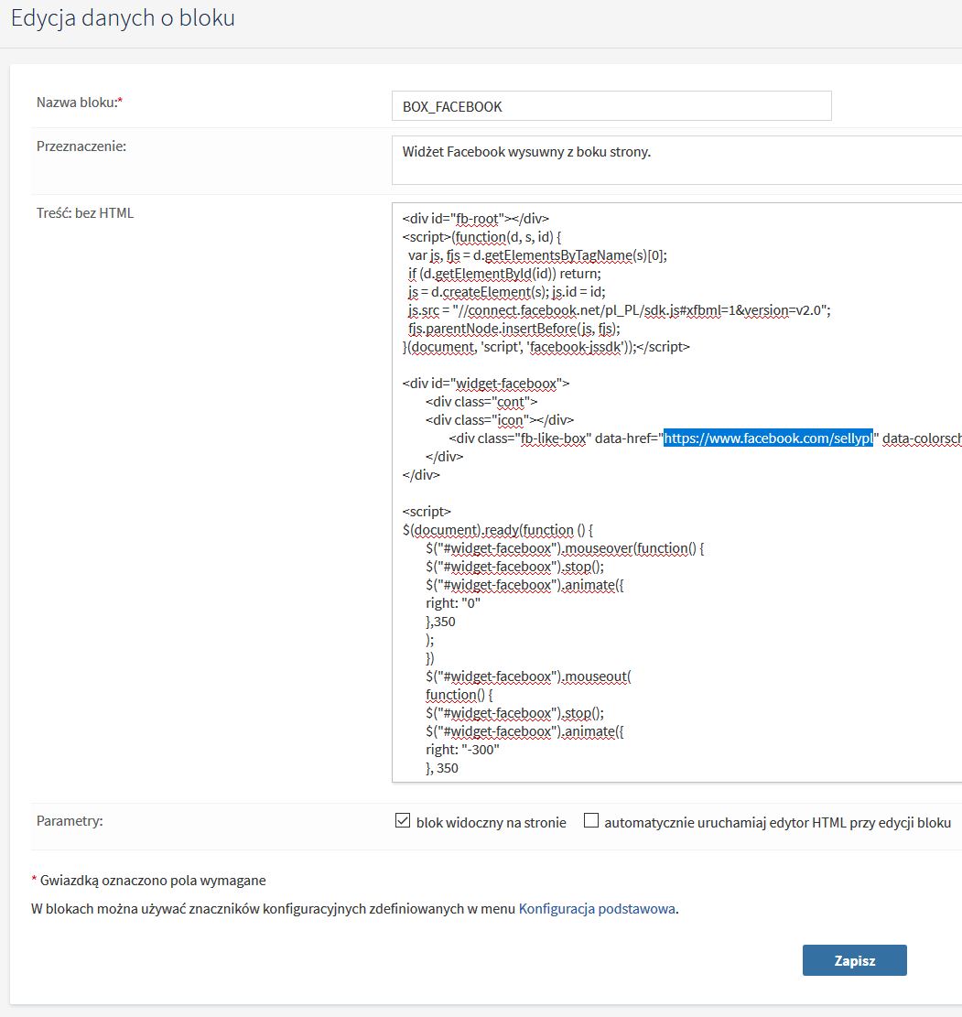Open the Konfiguracja podstawowa link

click(598, 909)
